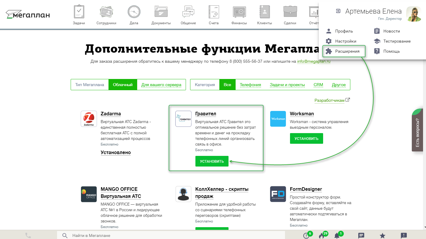The image size is (426, 239).
Task: Click the Worksman logo thumbnail
Action: tap(278, 119)
